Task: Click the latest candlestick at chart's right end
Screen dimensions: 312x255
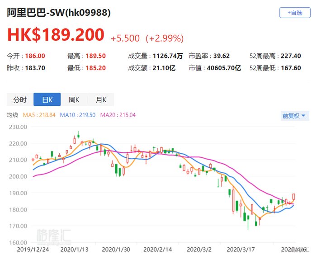Action: (x=294, y=197)
